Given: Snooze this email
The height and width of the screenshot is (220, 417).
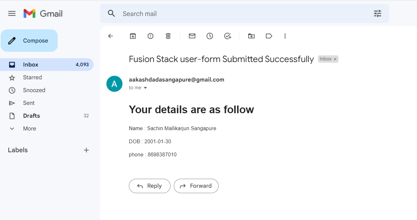Looking at the screenshot, I should coord(210,36).
